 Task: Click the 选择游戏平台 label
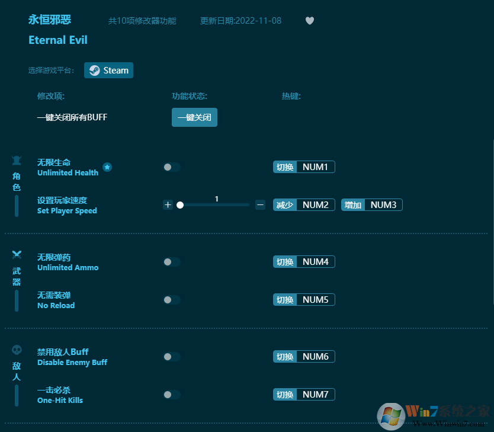pyautogui.click(x=51, y=71)
